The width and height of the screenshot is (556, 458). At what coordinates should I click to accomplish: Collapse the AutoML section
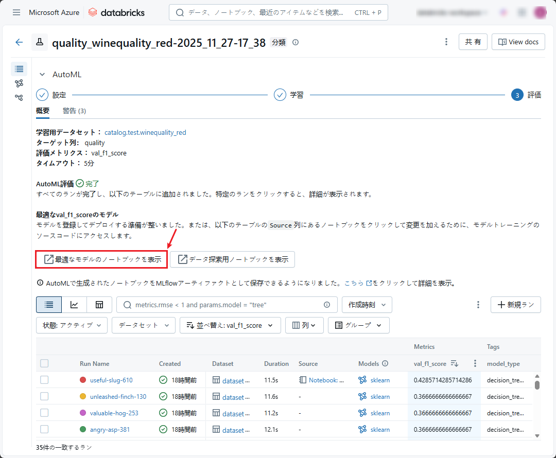pyautogui.click(x=42, y=75)
